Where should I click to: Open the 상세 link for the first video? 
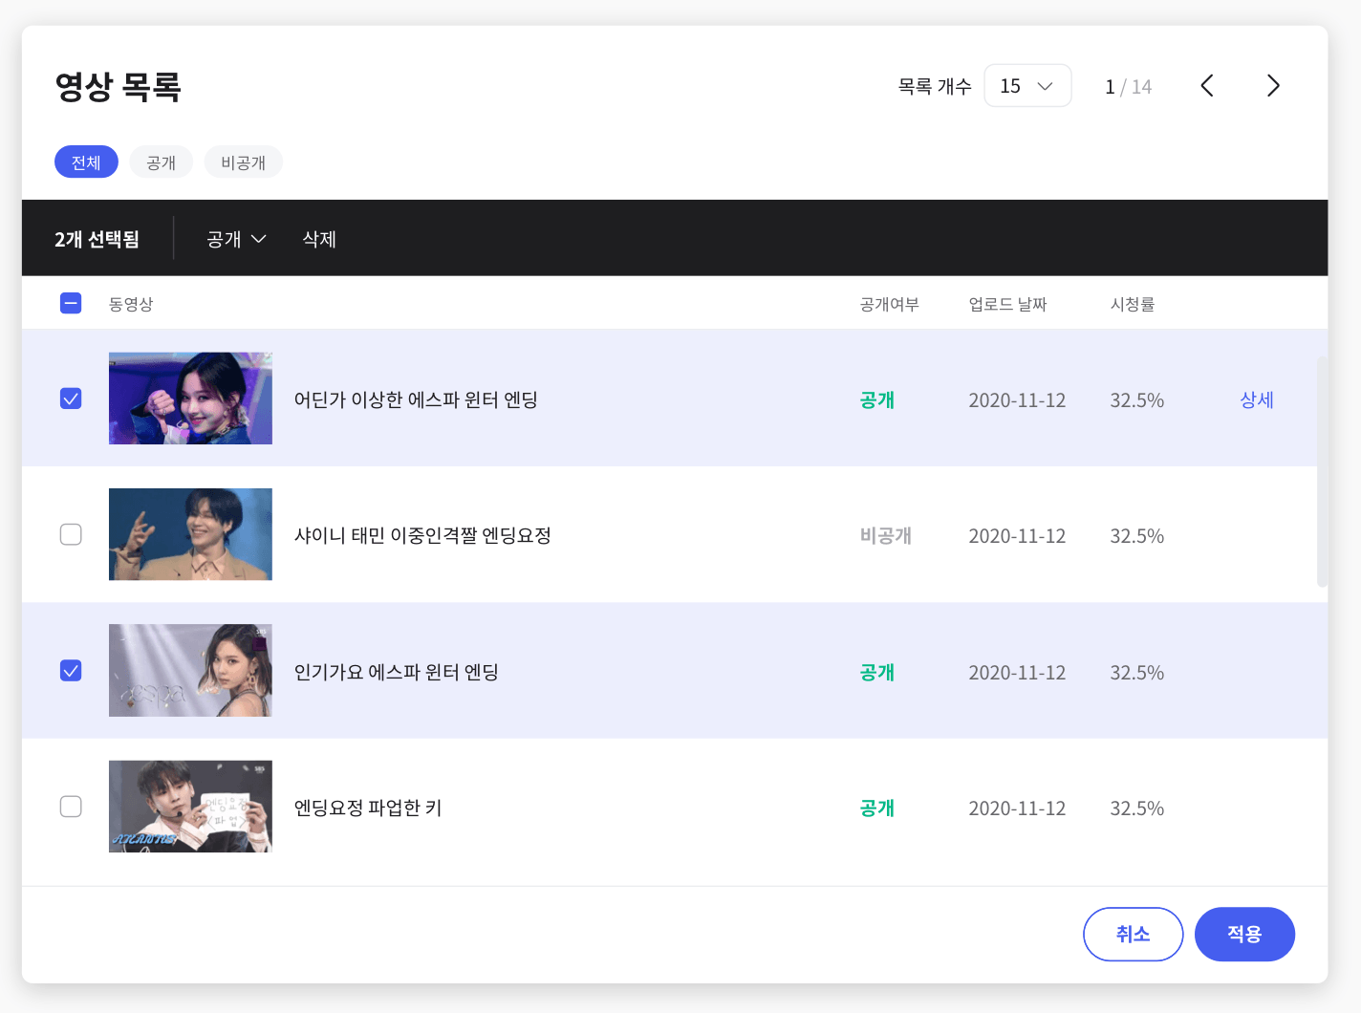[x=1257, y=399]
